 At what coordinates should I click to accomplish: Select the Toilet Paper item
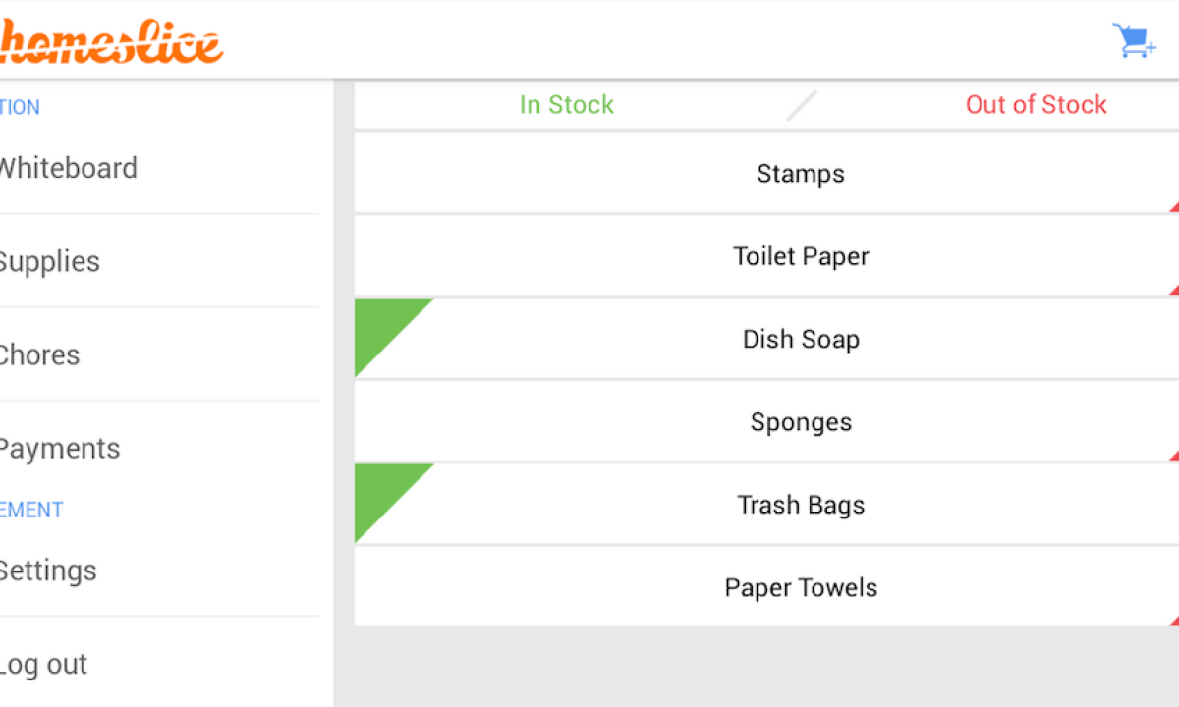(x=801, y=256)
